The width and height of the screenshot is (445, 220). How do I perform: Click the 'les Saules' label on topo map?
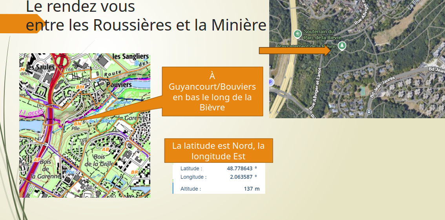click(35, 67)
